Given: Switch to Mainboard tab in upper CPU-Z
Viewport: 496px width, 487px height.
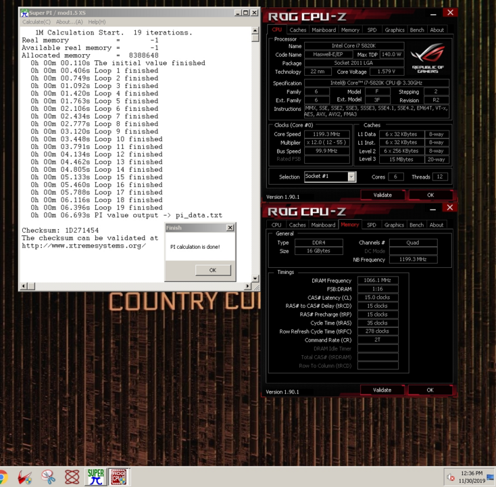Looking at the screenshot, I should point(324,30).
